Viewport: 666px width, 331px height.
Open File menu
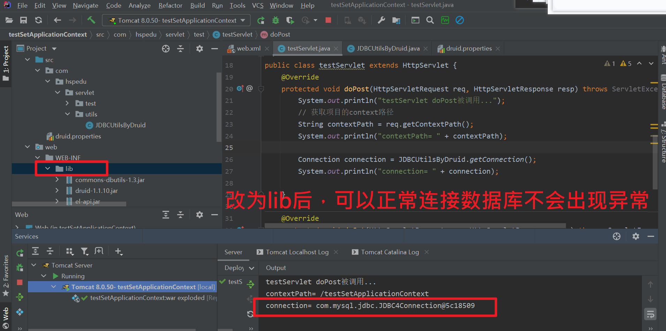(x=22, y=5)
